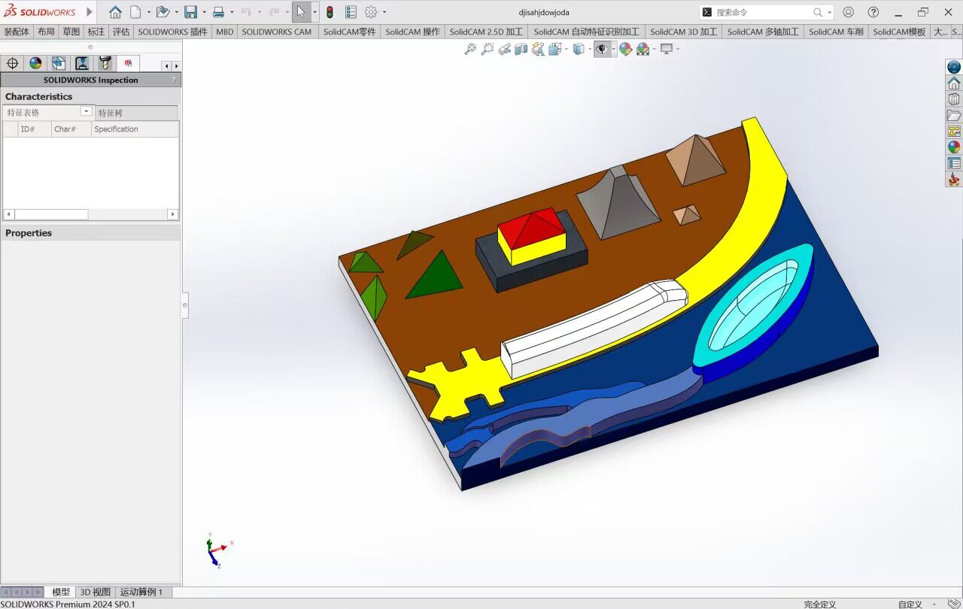Open the user login icon

848,12
